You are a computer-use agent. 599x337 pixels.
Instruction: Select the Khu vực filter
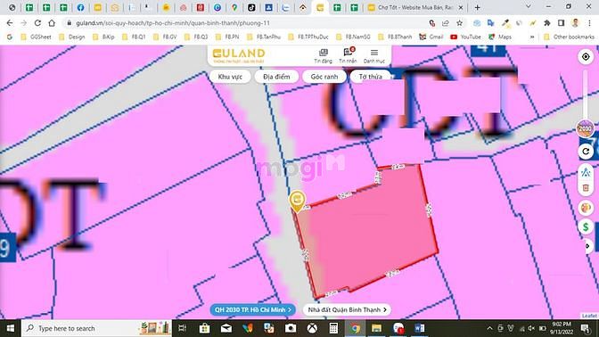pos(230,77)
